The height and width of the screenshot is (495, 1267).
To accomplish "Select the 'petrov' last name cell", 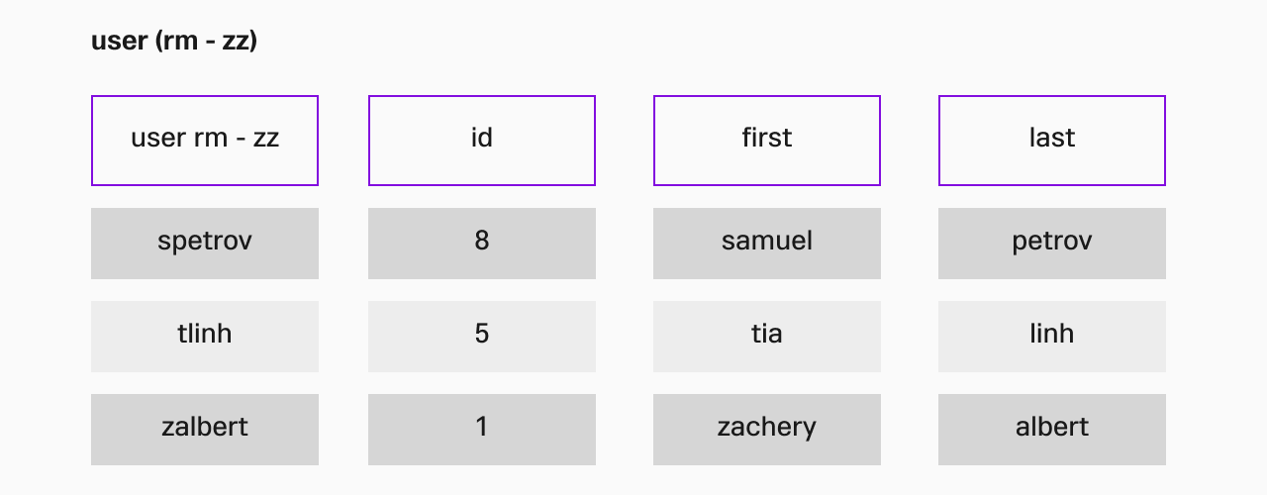I will coord(1052,244).
